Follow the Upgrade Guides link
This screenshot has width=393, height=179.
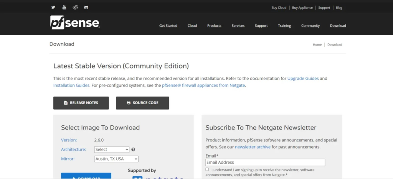point(303,78)
